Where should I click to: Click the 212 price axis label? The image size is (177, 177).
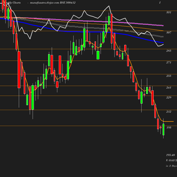click(x=169, y=112)
